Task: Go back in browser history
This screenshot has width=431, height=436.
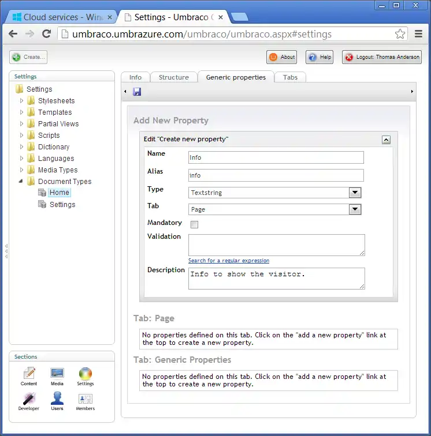Action: (x=13, y=34)
